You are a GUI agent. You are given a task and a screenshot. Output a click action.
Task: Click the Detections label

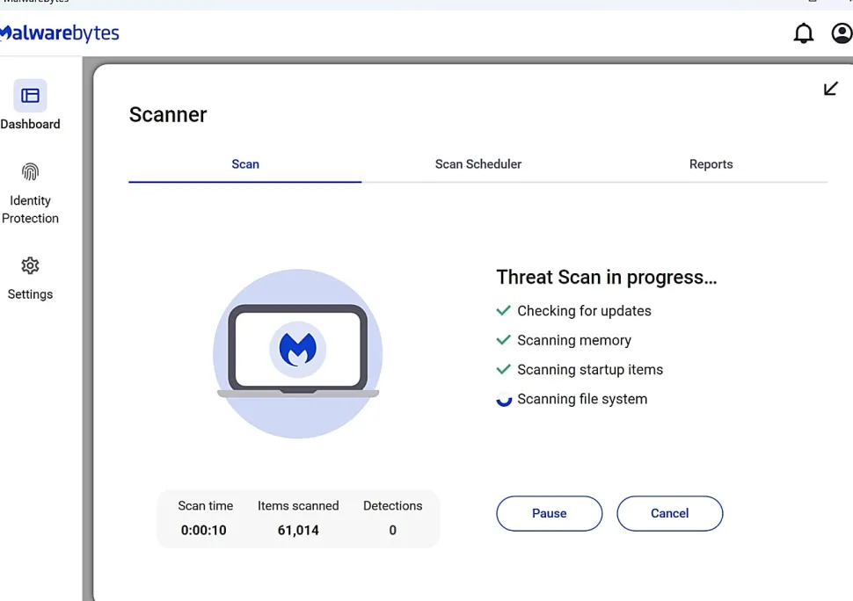pyautogui.click(x=393, y=506)
